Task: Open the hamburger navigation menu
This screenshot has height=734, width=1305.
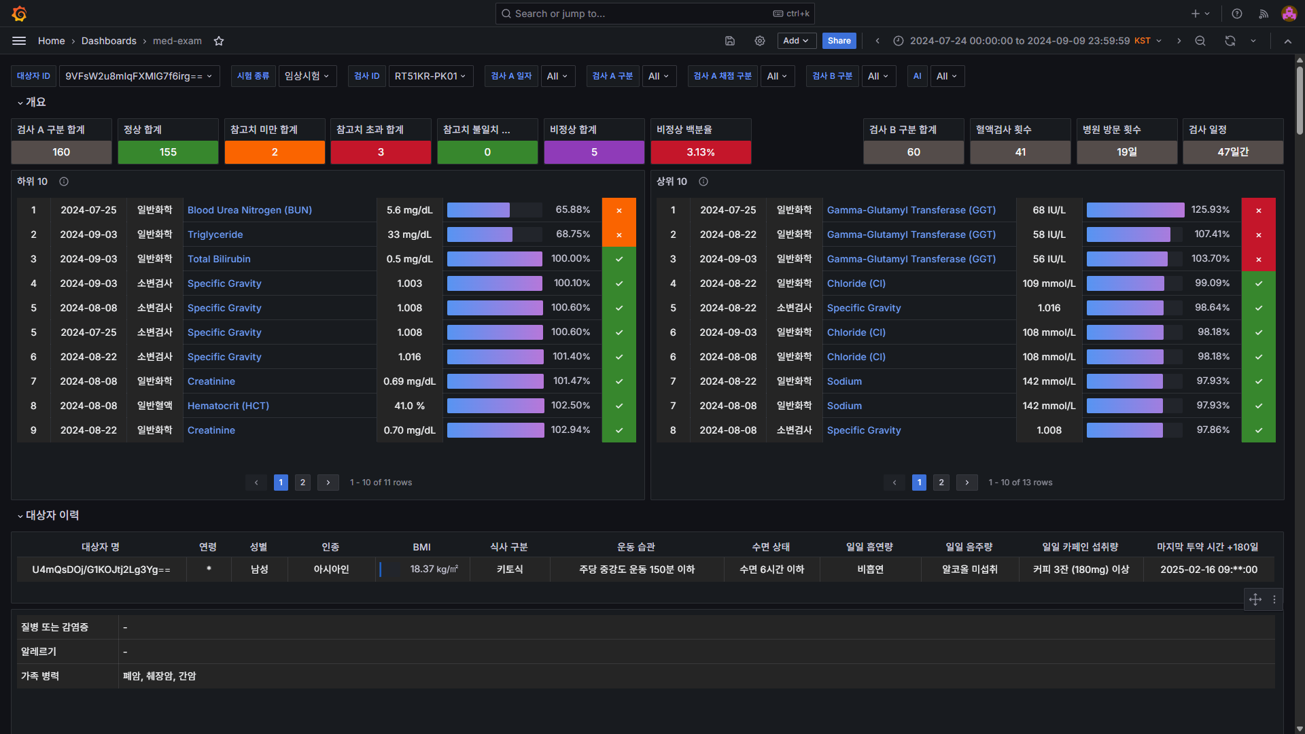Action: (19, 41)
